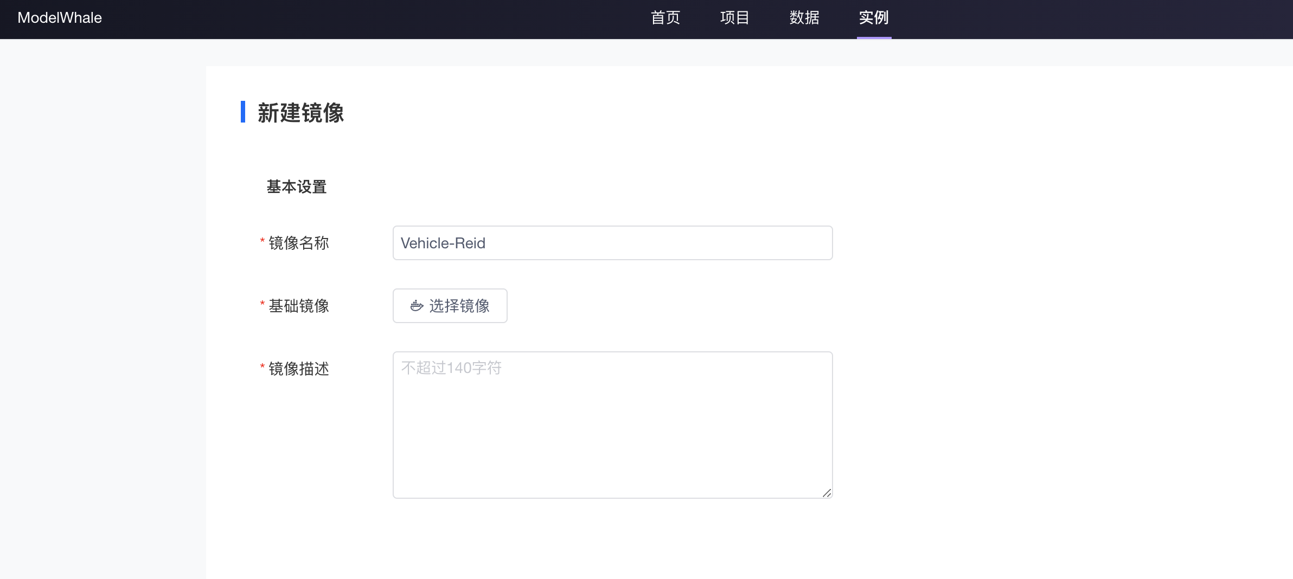1293x579 pixels.
Task: Click the purple underline indicator below 实例
Action: [874, 37]
